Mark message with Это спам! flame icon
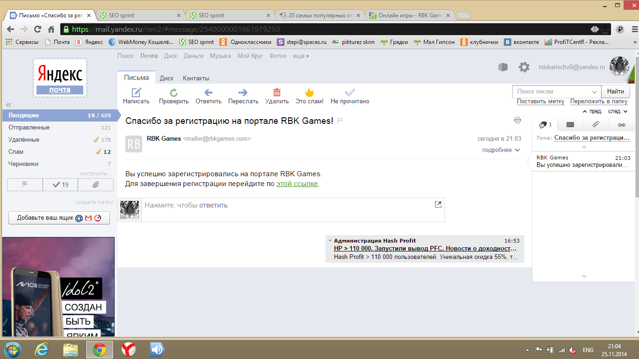This screenshot has height=359, width=639. [309, 92]
